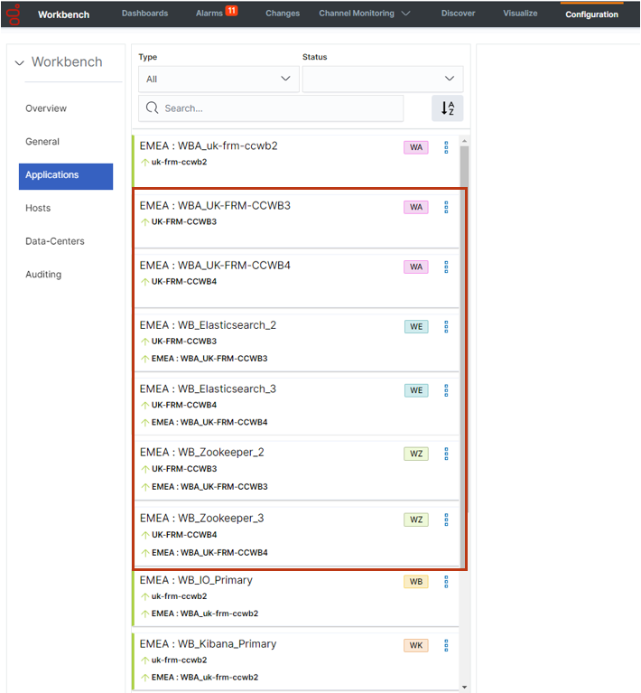
Task: Click host UK-FRM-CCWB3 under WB_Elasticsearch_2
Action: (x=184, y=342)
